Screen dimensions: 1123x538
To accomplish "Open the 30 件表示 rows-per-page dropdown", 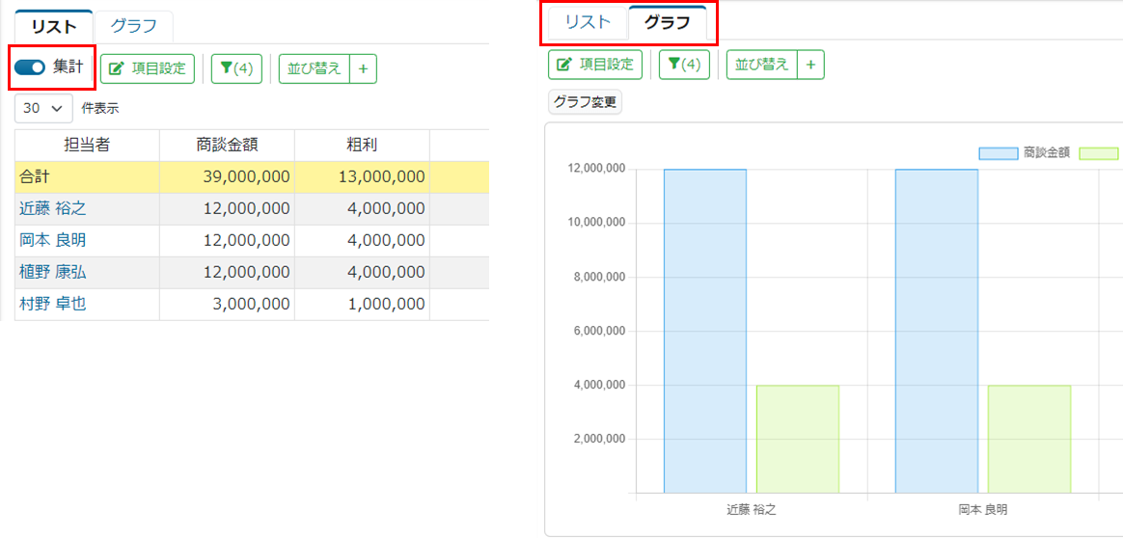I will [x=43, y=109].
